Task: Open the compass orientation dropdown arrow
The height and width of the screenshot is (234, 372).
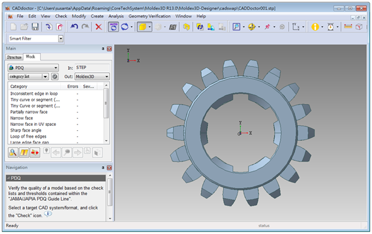Action: click(x=259, y=27)
